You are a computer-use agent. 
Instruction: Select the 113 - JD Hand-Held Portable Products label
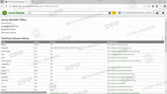137,13
